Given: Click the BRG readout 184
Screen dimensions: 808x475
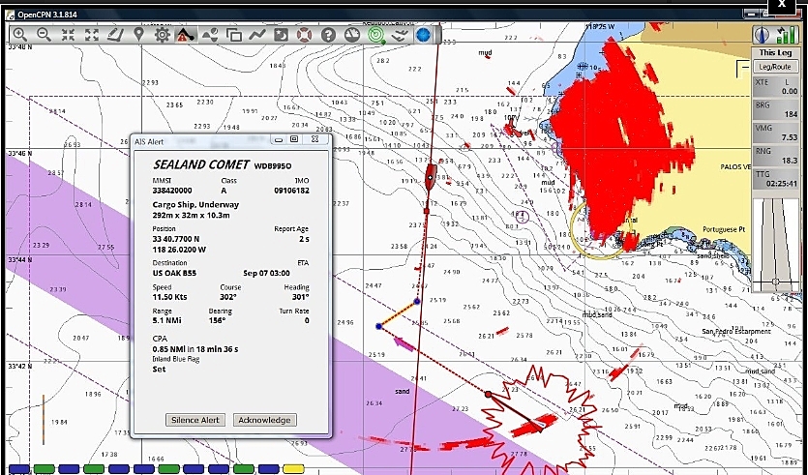Looking at the screenshot, I should [791, 114].
